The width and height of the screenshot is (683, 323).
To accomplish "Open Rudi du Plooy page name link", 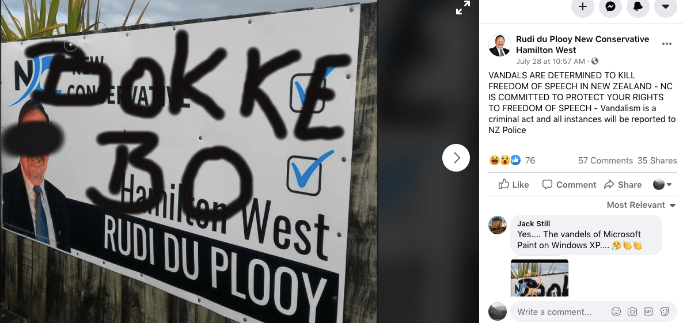I will click(582, 44).
